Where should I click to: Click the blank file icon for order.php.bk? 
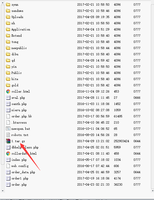point(8,116)
